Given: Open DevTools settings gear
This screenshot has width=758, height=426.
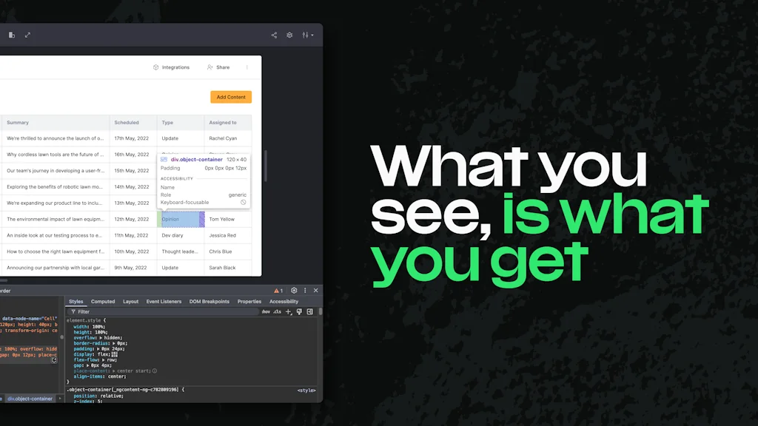Looking at the screenshot, I should click(294, 291).
